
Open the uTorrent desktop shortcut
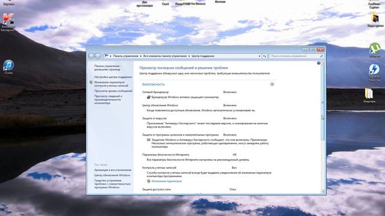click(375, 50)
